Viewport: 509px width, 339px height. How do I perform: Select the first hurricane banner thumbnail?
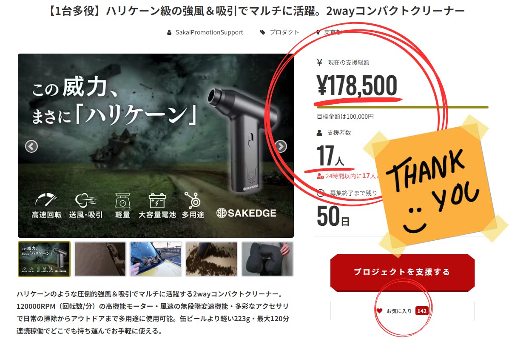(44, 259)
